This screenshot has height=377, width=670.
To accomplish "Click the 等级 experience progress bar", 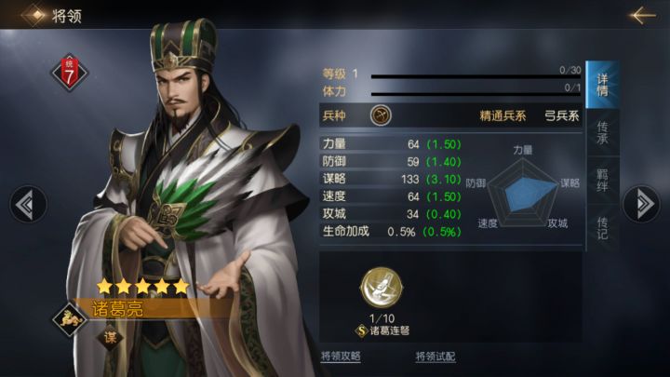I will tap(476, 76).
